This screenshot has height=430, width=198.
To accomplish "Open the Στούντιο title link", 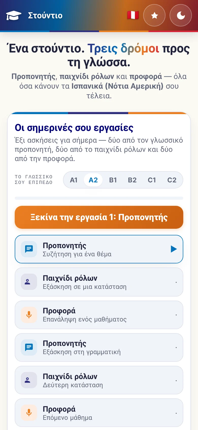I will tap(45, 16).
